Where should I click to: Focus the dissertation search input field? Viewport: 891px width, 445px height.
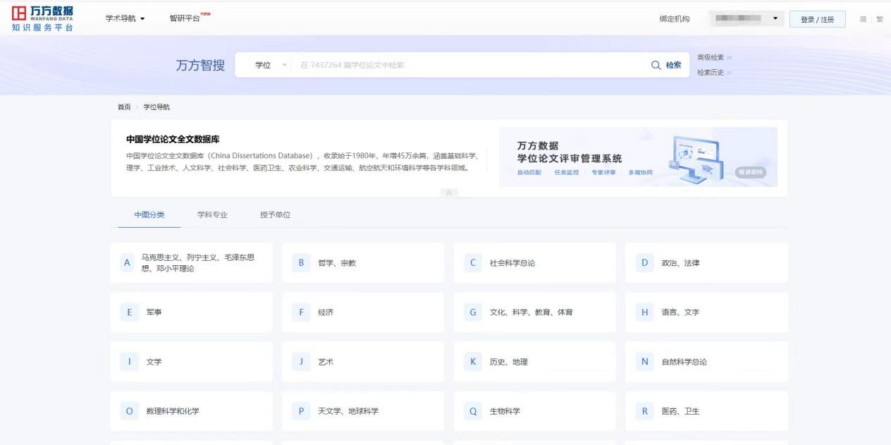tap(469, 65)
